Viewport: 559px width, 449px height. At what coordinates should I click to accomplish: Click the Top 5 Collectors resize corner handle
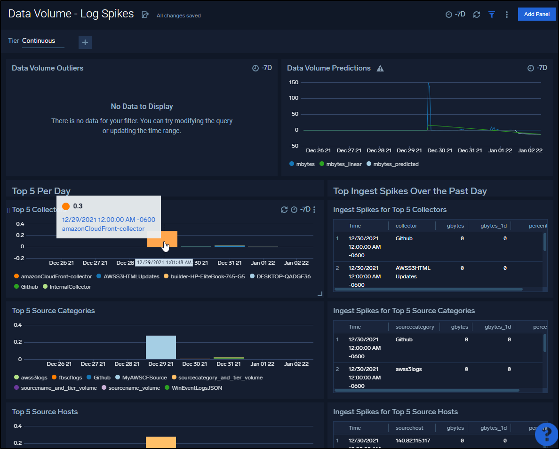(320, 294)
